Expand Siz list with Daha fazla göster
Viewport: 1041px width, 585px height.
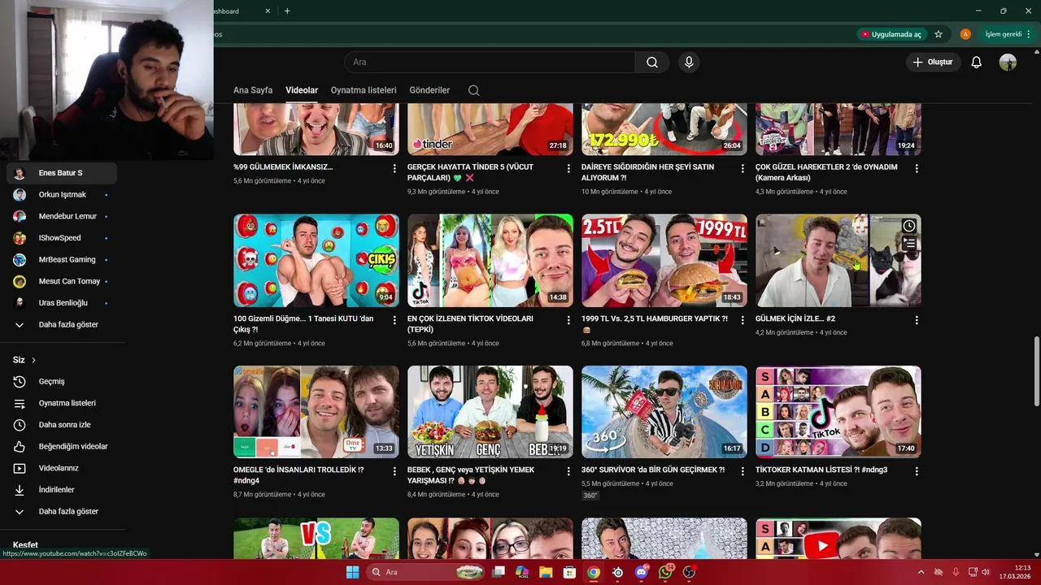[x=62, y=511]
